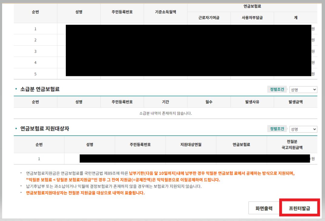Click 전월분 국고지원금액 column header
The image size is (325, 221).
point(292,144)
